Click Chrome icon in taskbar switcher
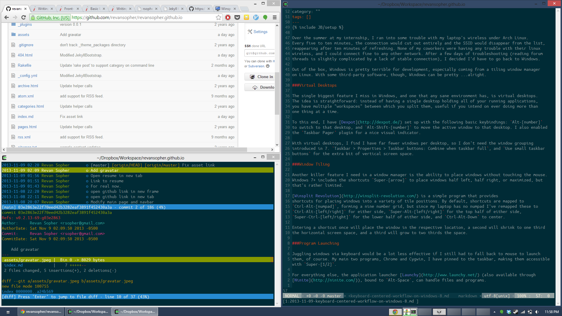Screen dimensions: 562x316 pyautogui.click(x=395, y=312)
